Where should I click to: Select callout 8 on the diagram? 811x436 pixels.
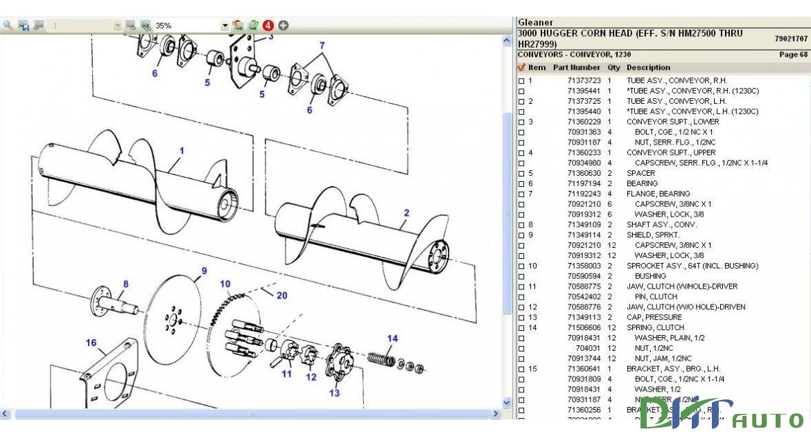point(125,284)
